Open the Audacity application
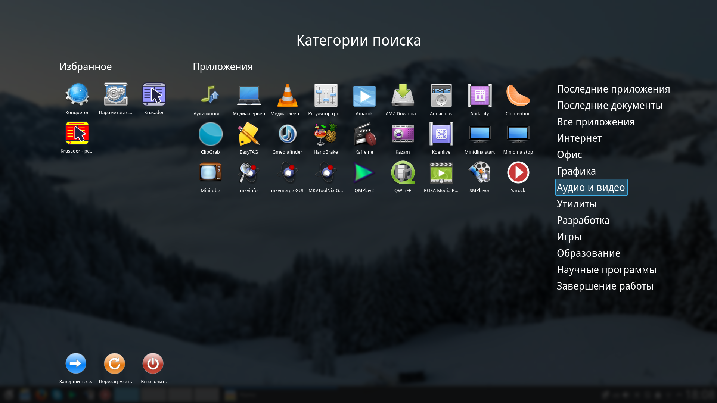 pos(479,96)
